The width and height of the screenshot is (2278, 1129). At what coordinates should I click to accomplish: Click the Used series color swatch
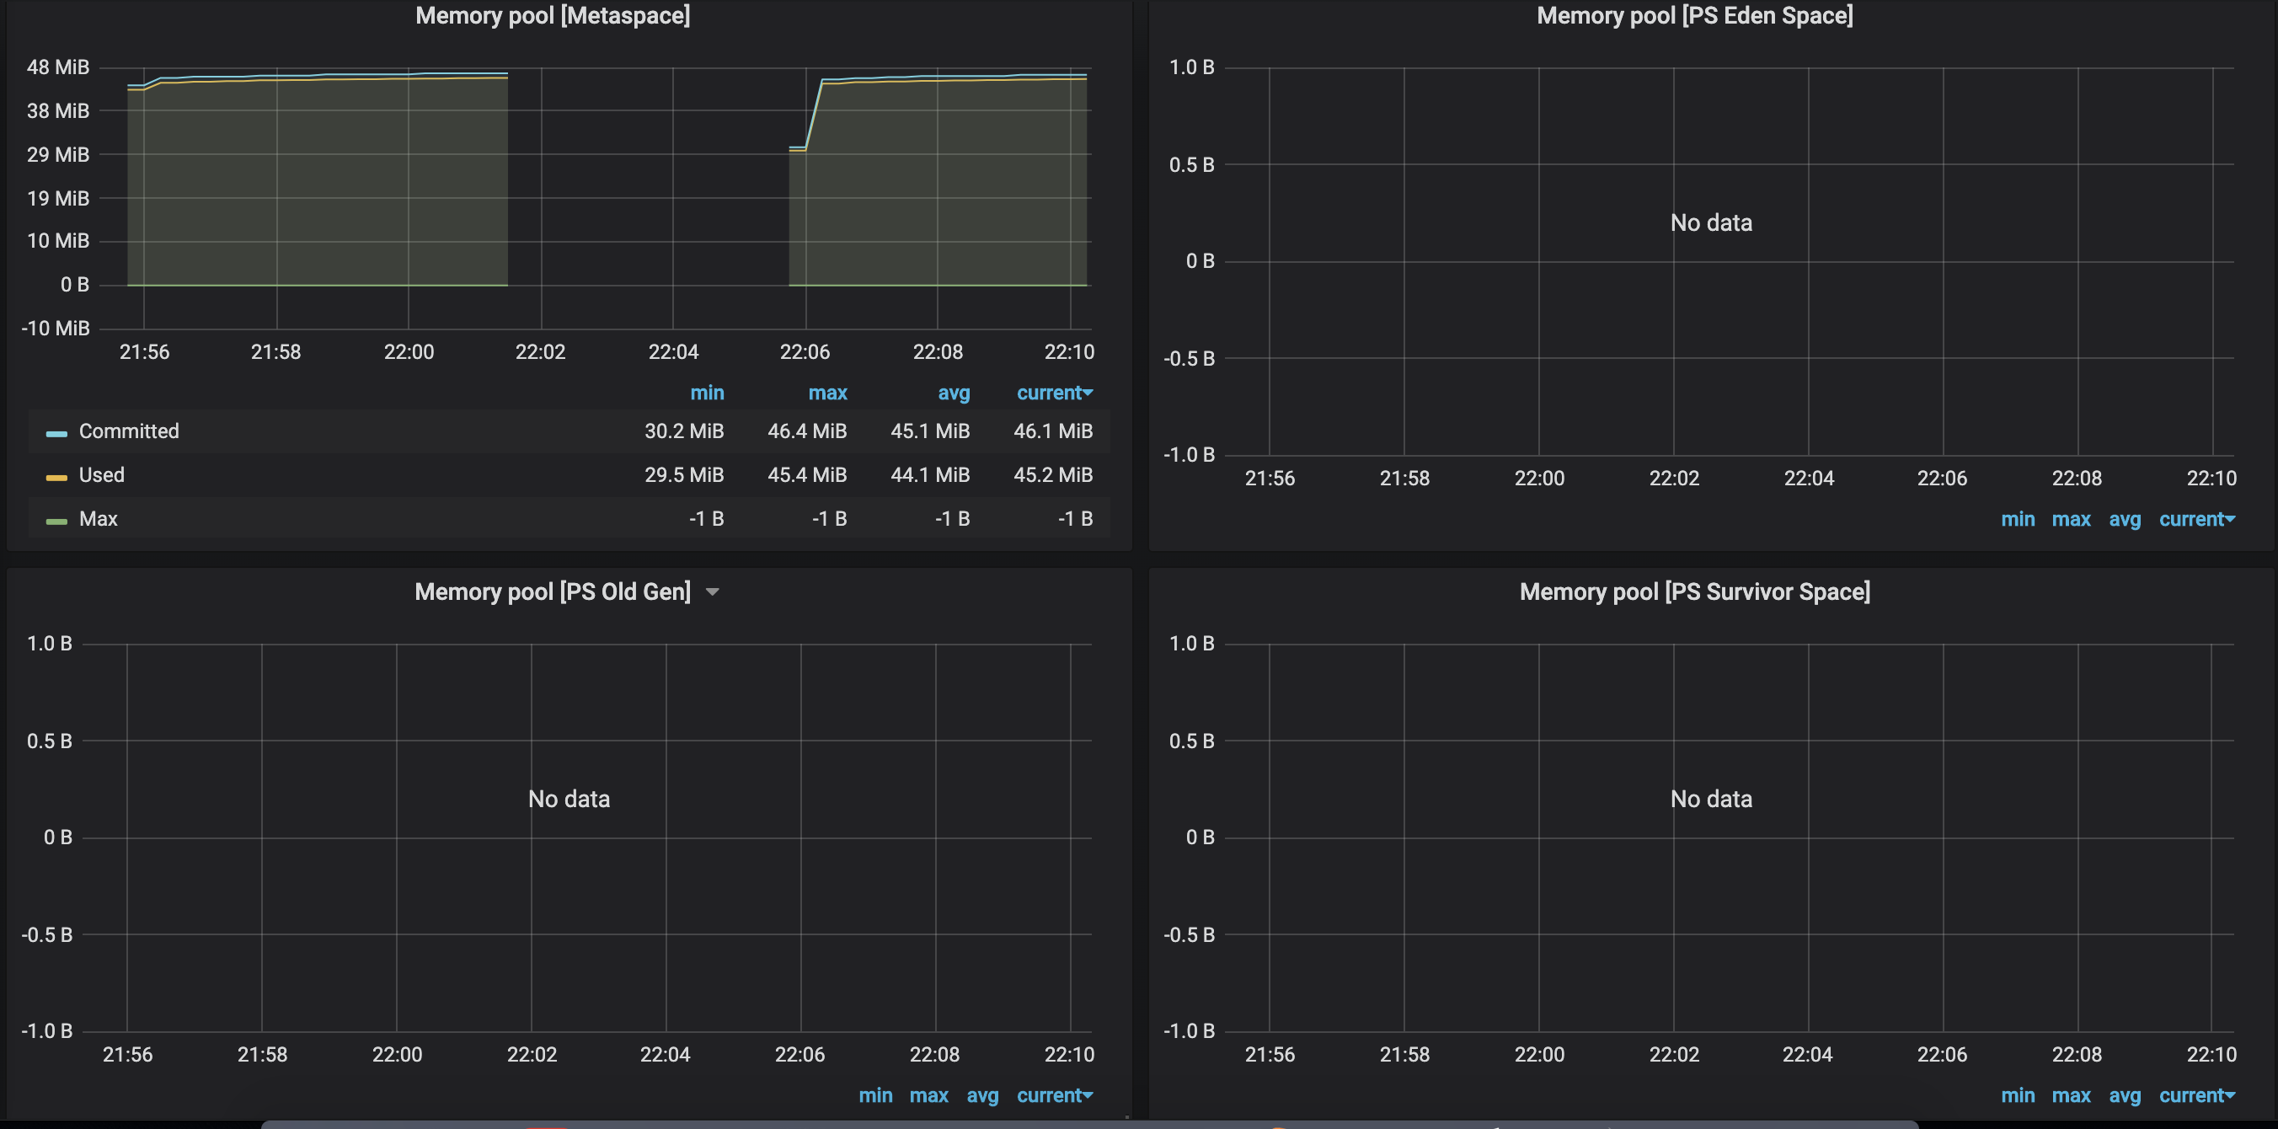pos(56,478)
